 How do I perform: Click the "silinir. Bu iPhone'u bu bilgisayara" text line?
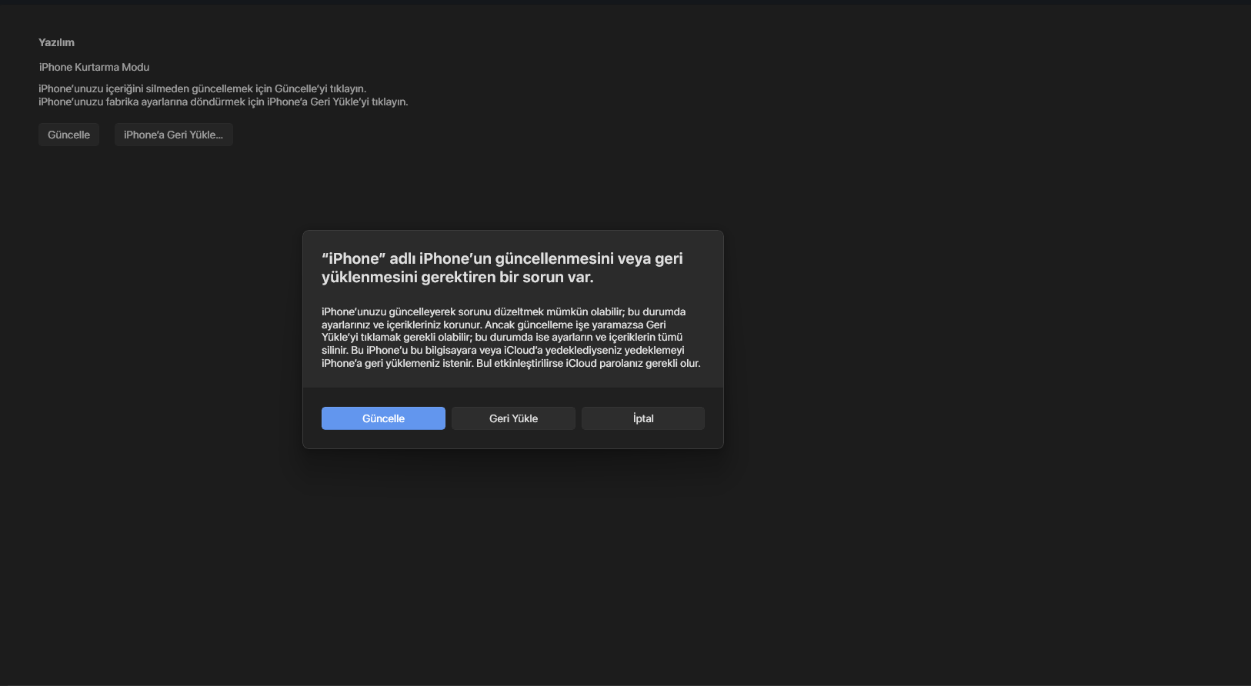tap(502, 350)
